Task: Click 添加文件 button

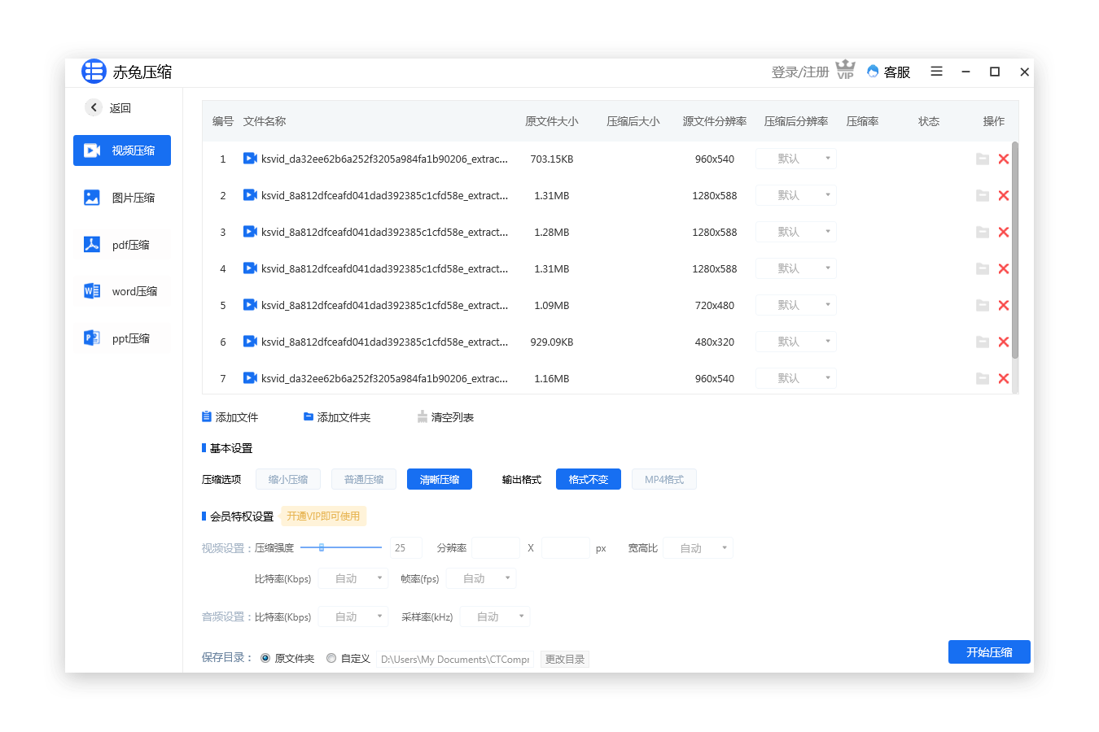Action: [x=230, y=417]
